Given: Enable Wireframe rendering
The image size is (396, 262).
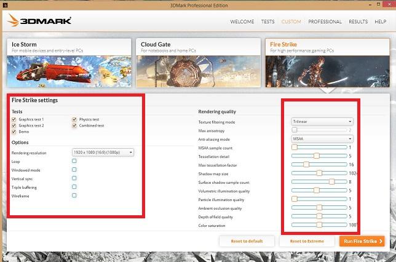Looking at the screenshot, I should pos(74,196).
